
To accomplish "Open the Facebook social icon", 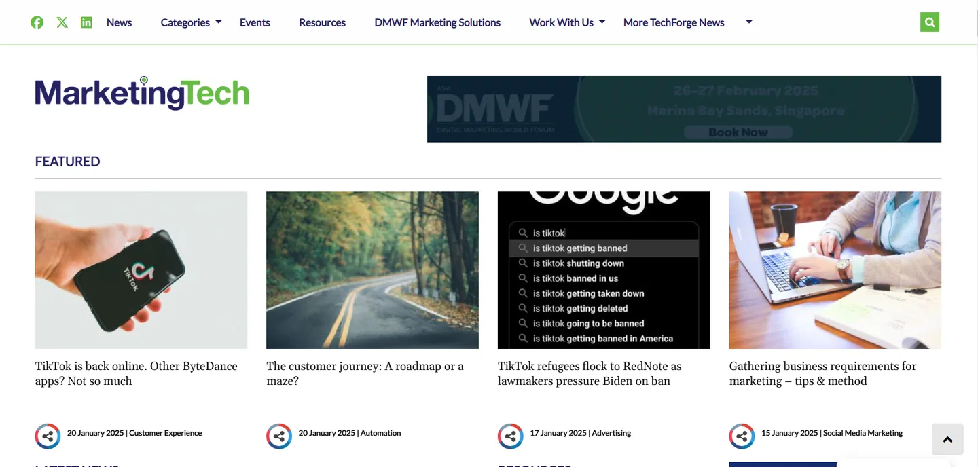I will [x=37, y=22].
